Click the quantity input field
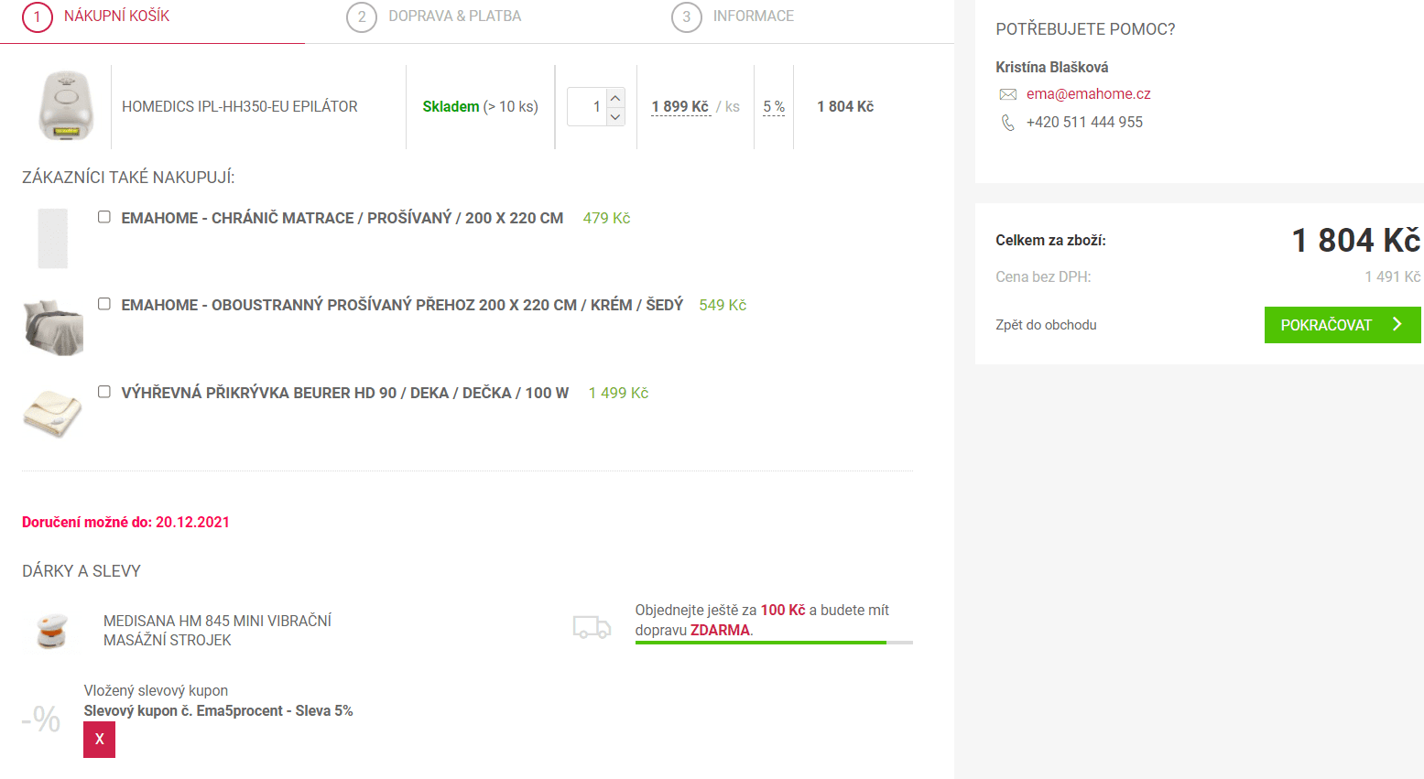The image size is (1424, 779). click(x=587, y=107)
